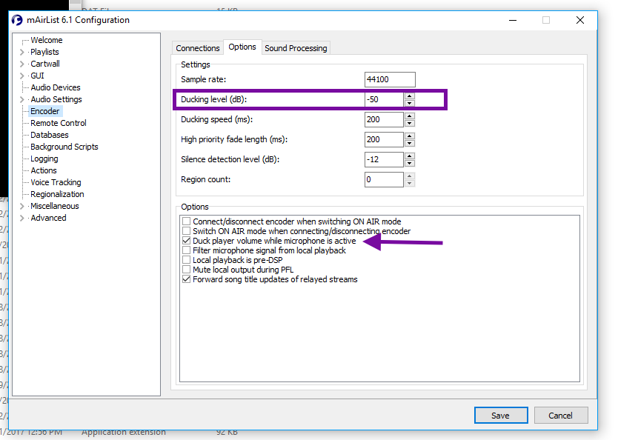Viewport: 618px width, 440px height.
Task: Decrease Silence detection level value
Action: tap(410, 163)
